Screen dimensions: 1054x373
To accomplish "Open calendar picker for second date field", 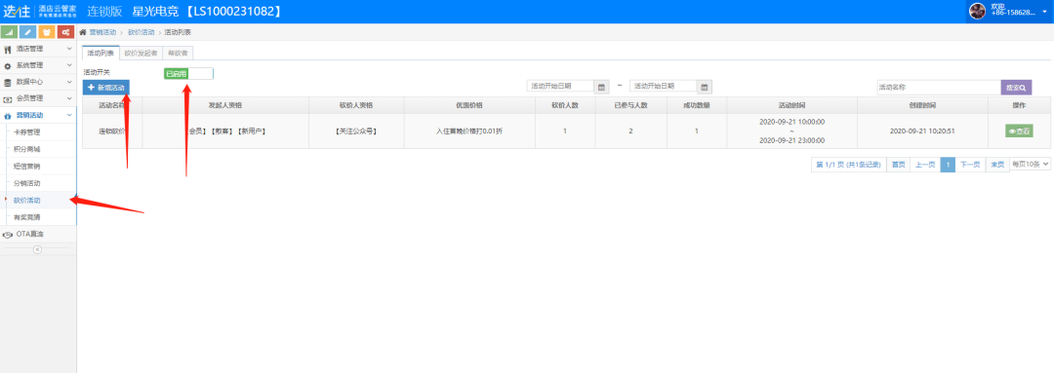I will 704,87.
